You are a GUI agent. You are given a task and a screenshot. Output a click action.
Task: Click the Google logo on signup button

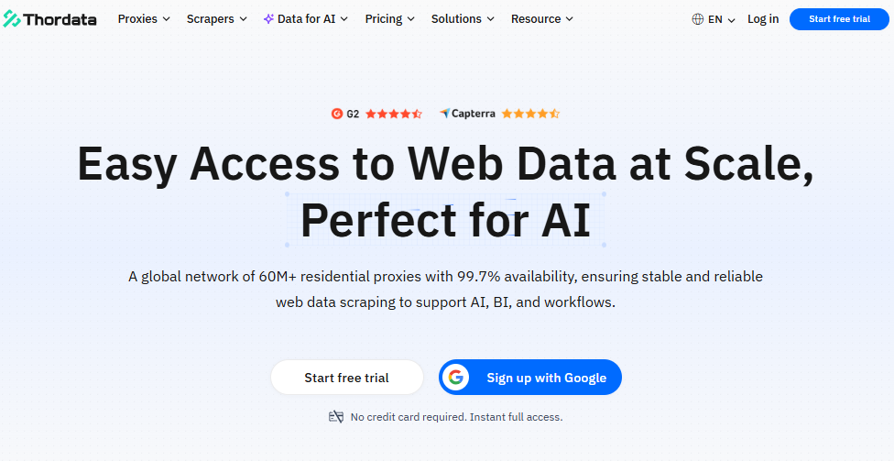point(456,378)
